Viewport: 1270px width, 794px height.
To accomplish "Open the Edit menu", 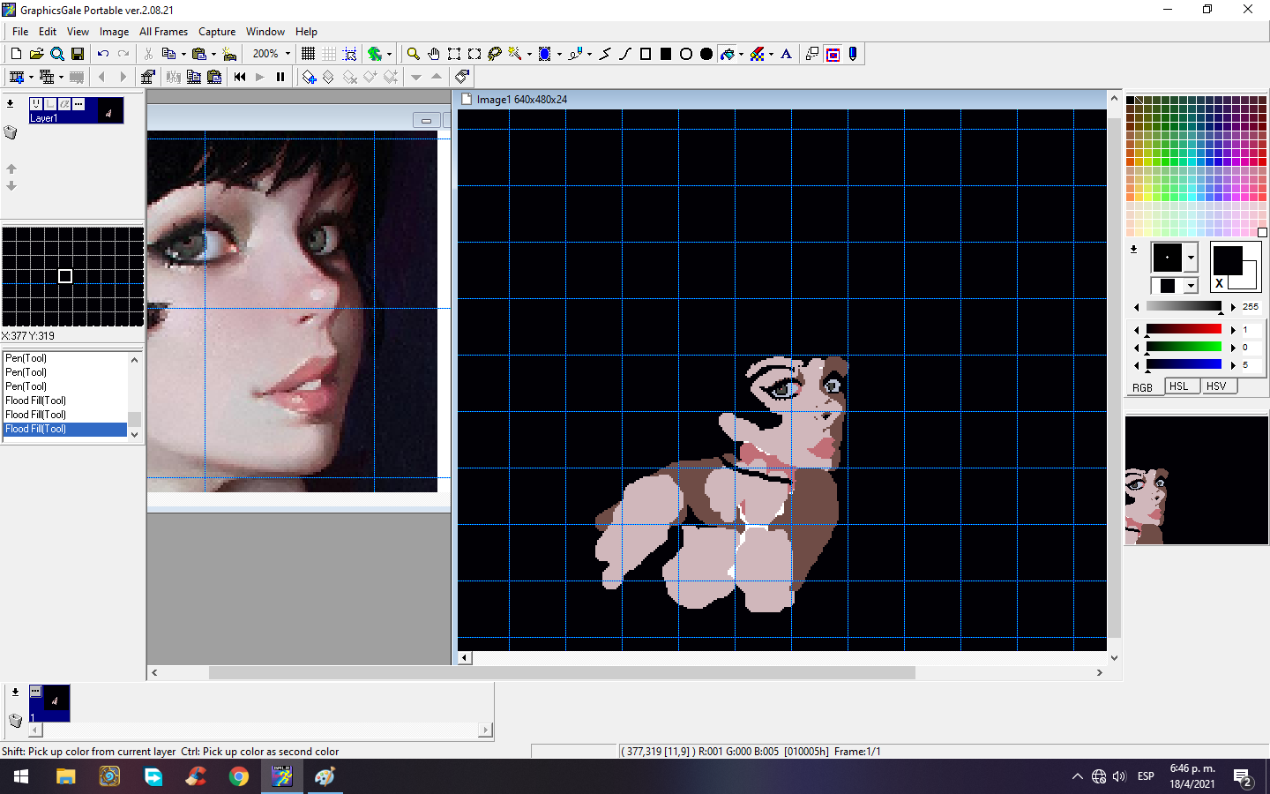I will click(x=48, y=32).
